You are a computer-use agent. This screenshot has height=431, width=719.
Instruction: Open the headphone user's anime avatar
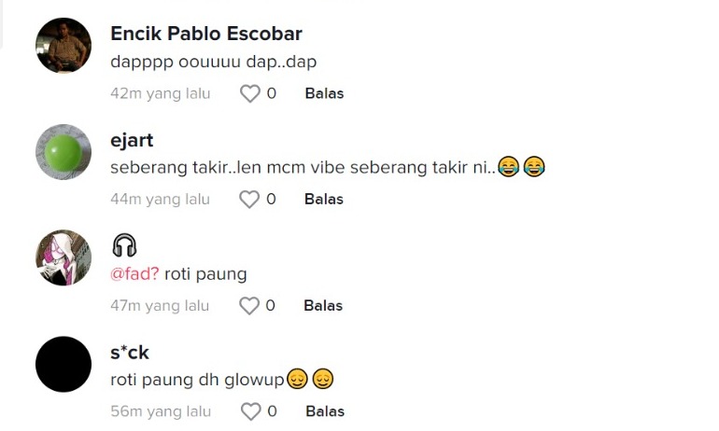tap(63, 257)
